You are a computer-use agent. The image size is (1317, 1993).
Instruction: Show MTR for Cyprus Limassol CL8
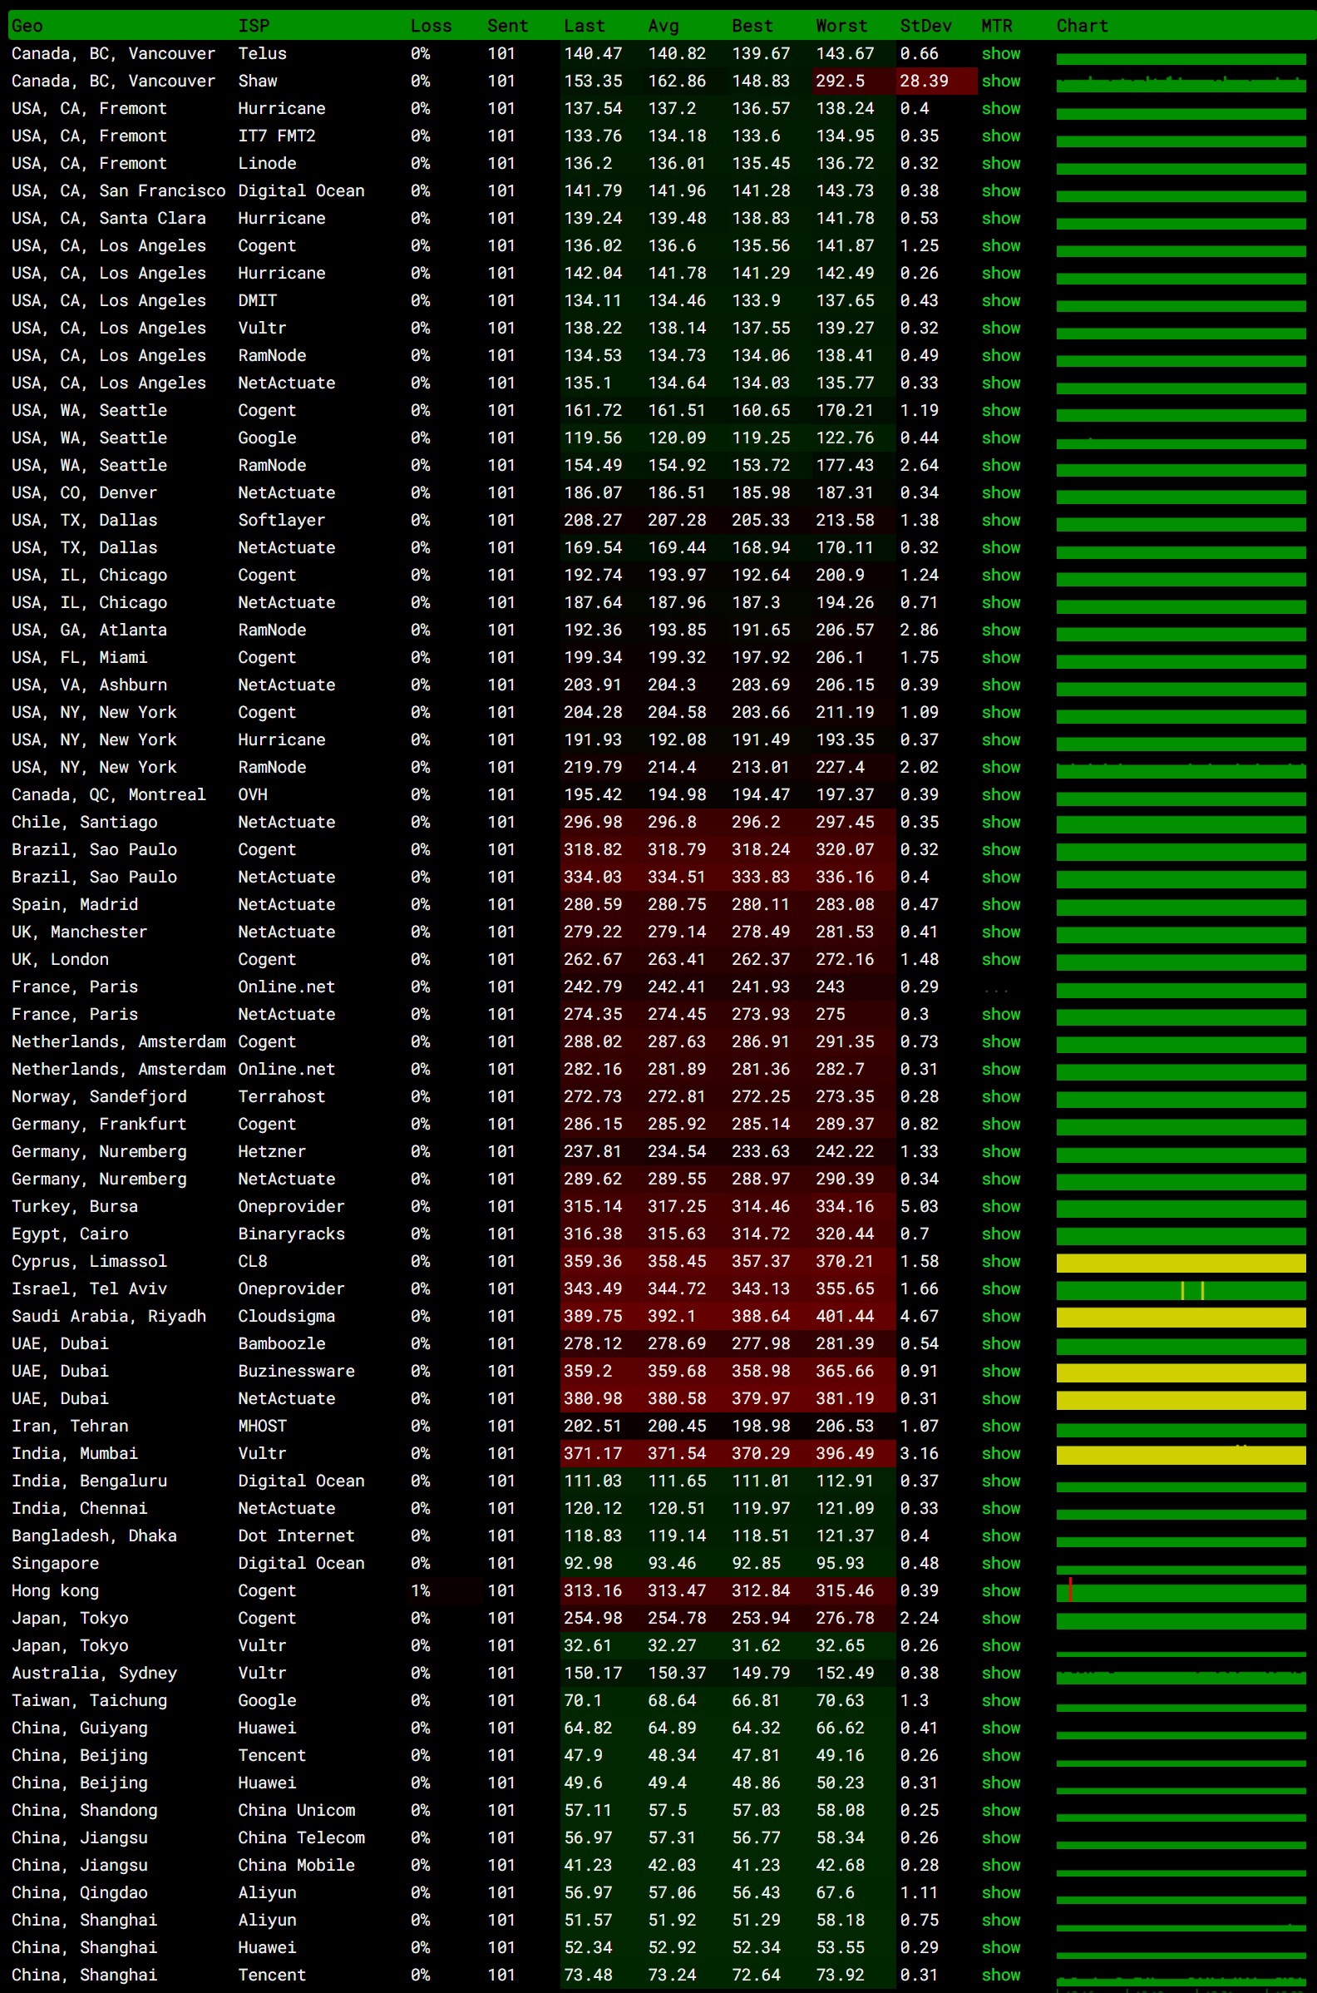[1000, 1261]
